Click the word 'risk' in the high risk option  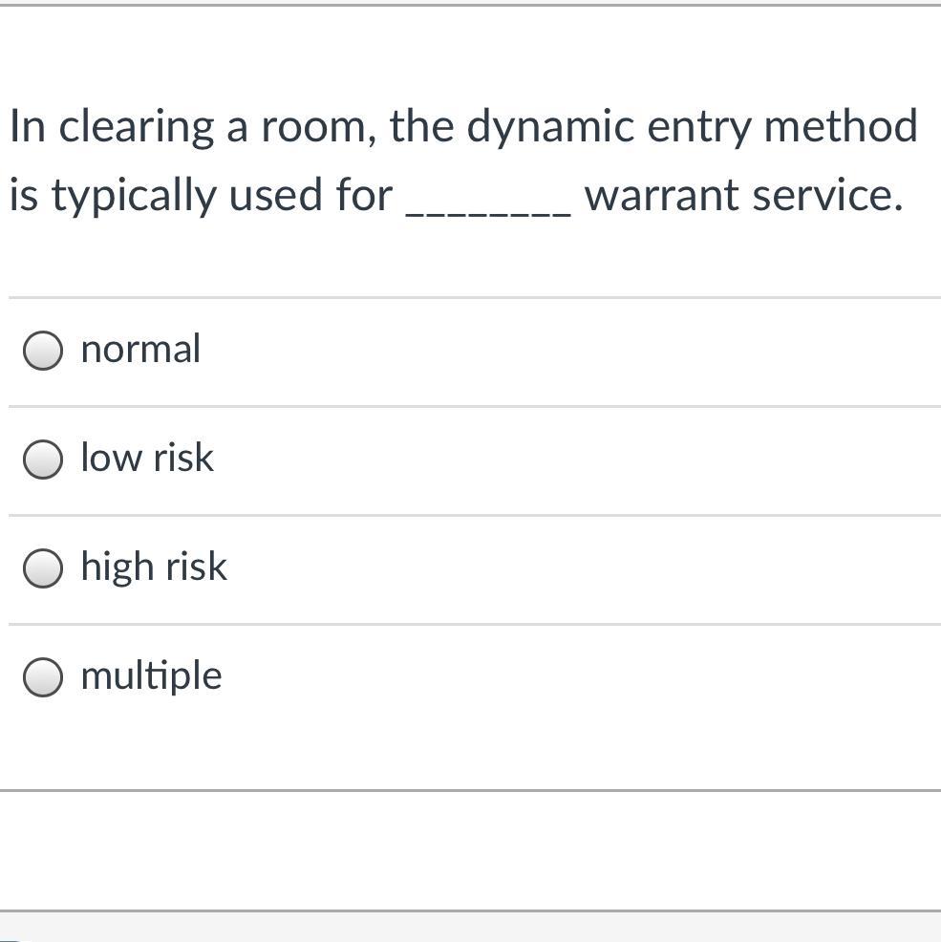(196, 567)
